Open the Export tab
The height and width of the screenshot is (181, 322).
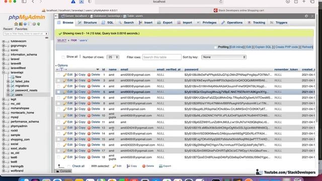(x=165, y=23)
